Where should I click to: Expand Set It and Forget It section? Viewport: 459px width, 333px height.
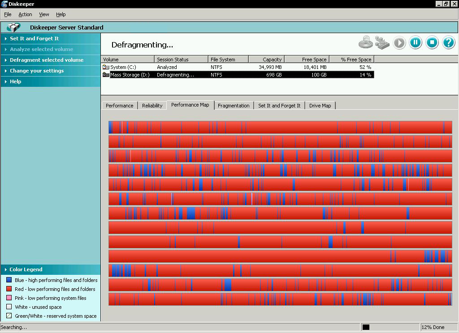(51, 38)
